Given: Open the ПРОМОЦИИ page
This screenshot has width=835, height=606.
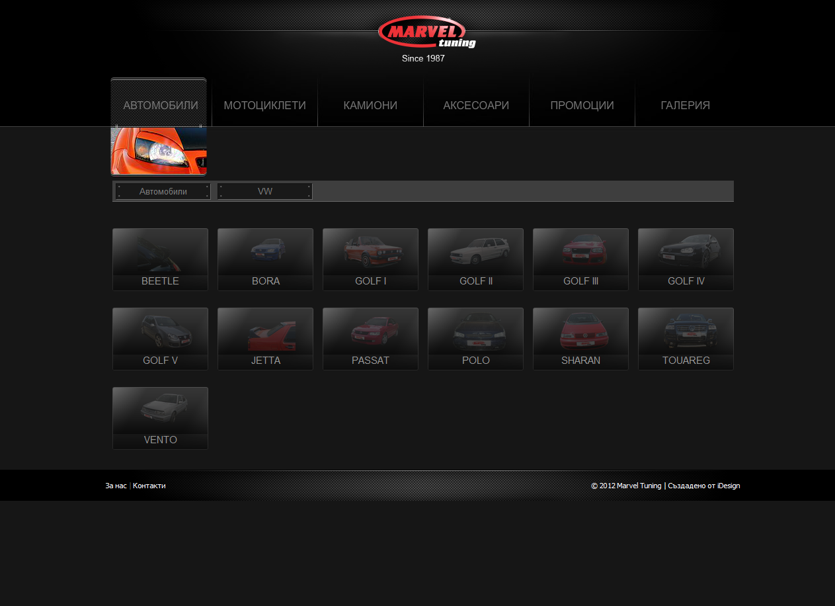Looking at the screenshot, I should [582, 105].
